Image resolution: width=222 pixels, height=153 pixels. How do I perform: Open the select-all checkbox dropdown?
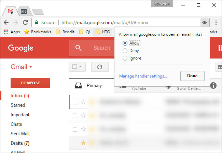click(80, 67)
